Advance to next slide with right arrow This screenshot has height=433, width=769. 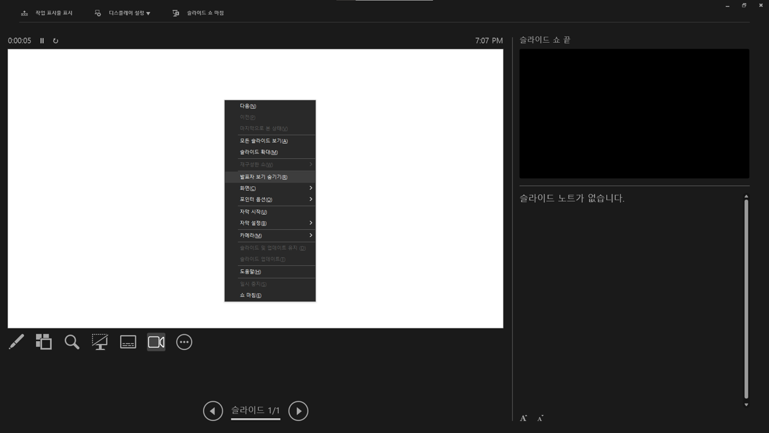tap(298, 411)
